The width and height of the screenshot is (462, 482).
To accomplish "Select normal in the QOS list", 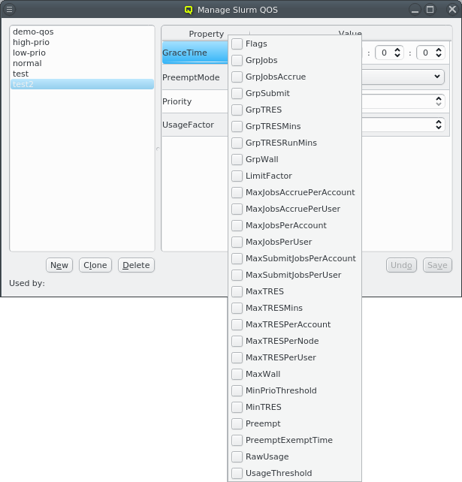I will click(x=82, y=63).
